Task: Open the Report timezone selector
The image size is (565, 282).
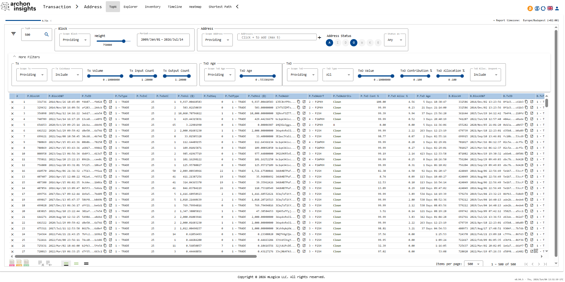Action: (x=526, y=20)
